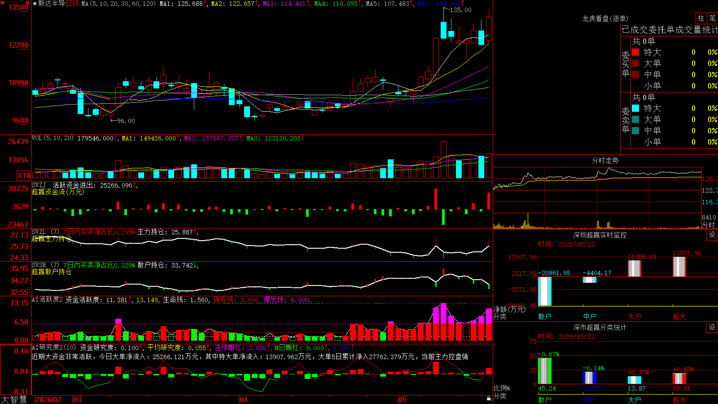Click the 05 month marker on the timeline
This screenshot has height=404, width=718.
(403, 400)
